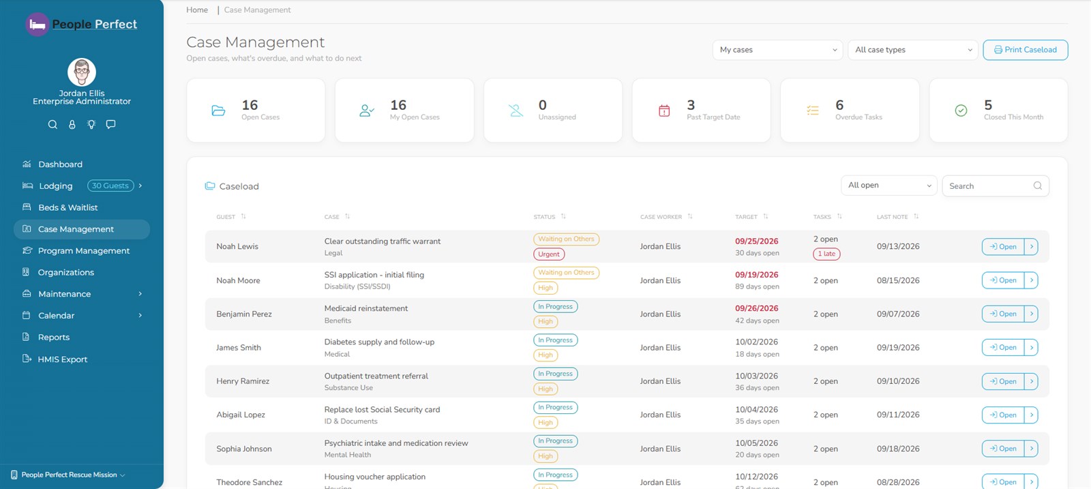Click the 30 Guests badge
Image resolution: width=1091 pixels, height=489 pixels.
[110, 186]
